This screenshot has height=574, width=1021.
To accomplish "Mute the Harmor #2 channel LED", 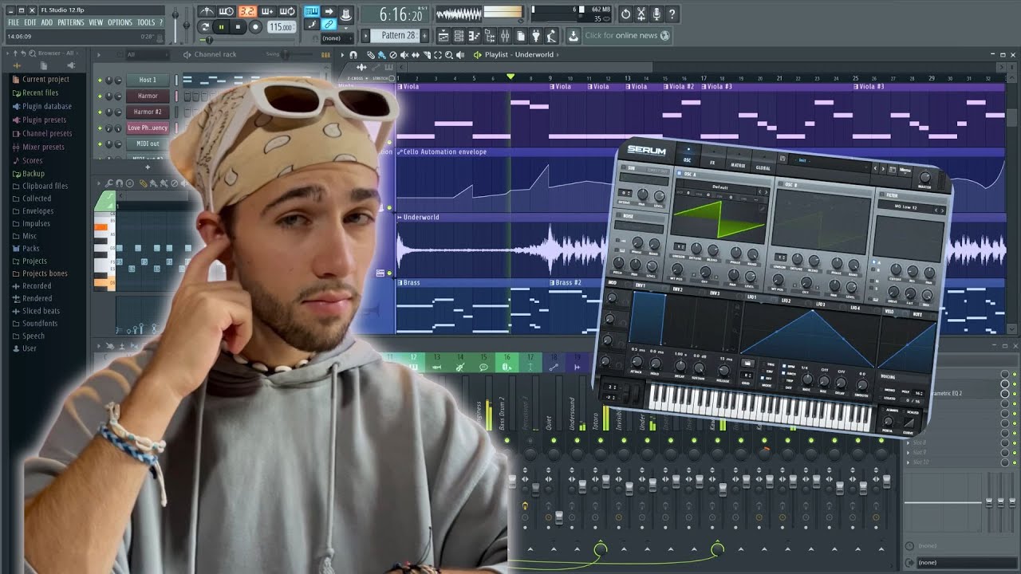I will pyautogui.click(x=100, y=112).
